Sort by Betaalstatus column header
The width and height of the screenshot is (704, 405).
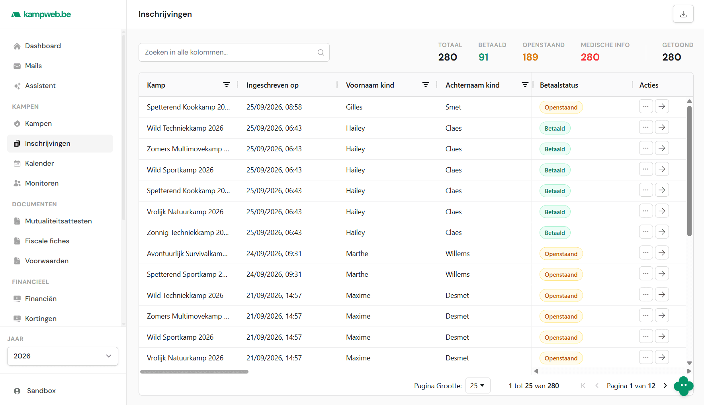point(559,85)
